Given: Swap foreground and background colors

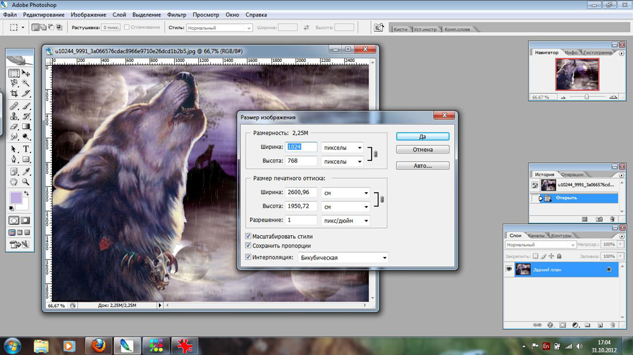Looking at the screenshot, I should pos(26,193).
